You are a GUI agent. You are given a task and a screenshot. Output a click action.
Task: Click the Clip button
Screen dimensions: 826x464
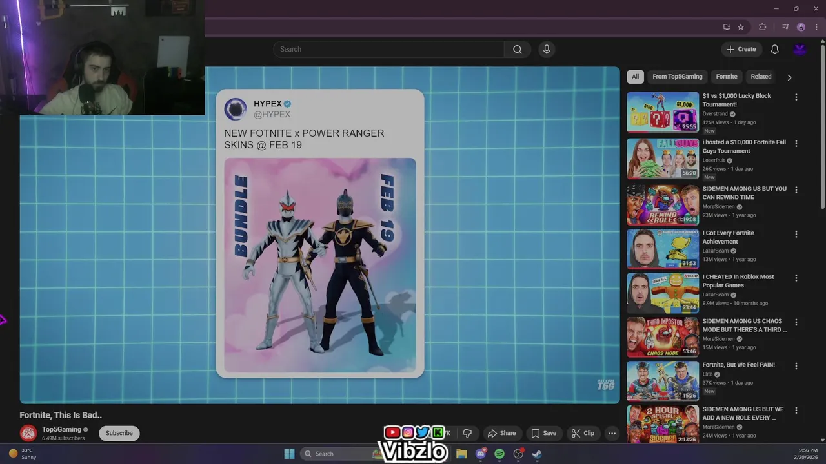(x=583, y=433)
